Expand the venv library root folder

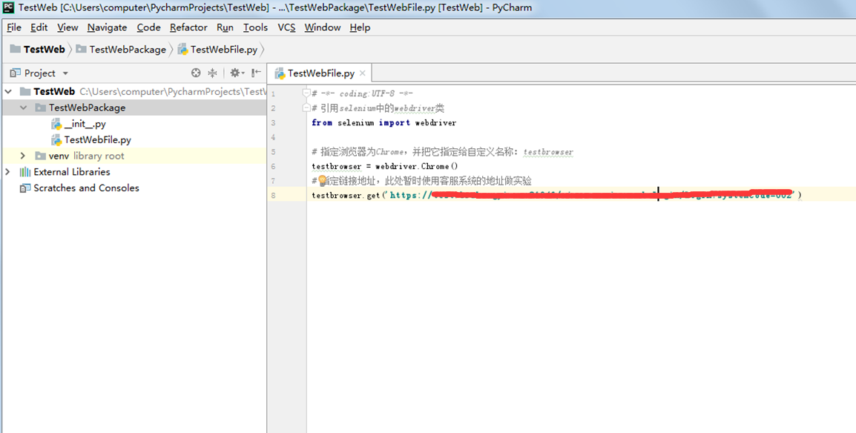[x=23, y=156]
